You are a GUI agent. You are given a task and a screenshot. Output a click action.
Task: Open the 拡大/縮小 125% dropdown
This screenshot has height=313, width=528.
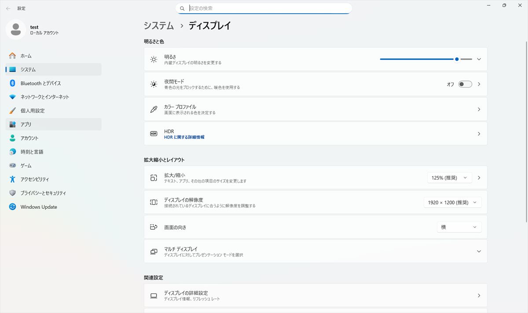coord(449,178)
